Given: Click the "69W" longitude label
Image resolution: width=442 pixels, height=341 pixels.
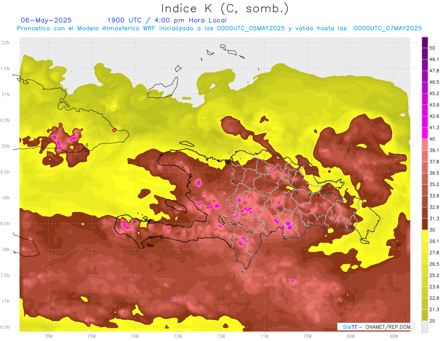Looking at the screenshot, I should 351,336.
